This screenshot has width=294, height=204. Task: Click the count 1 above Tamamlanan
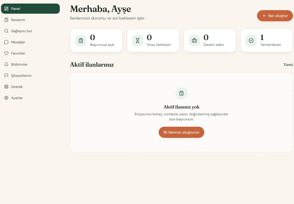(x=262, y=37)
